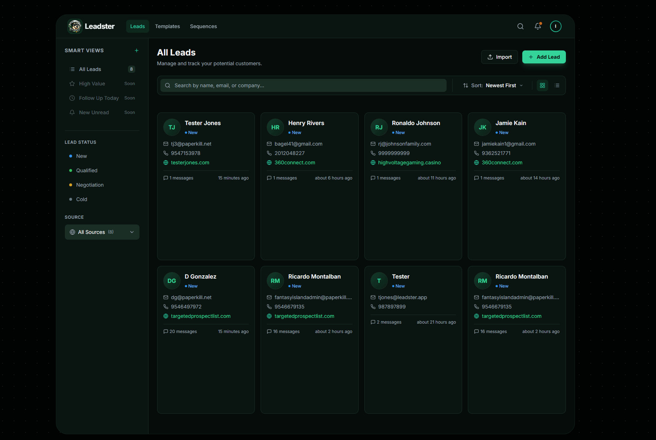Open the Sequences section
This screenshot has height=440, width=656.
[203, 26]
